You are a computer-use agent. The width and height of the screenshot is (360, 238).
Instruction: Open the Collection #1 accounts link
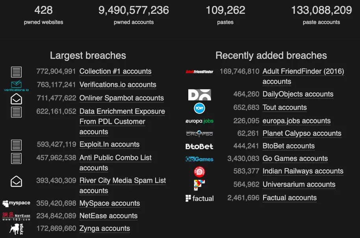115,71
